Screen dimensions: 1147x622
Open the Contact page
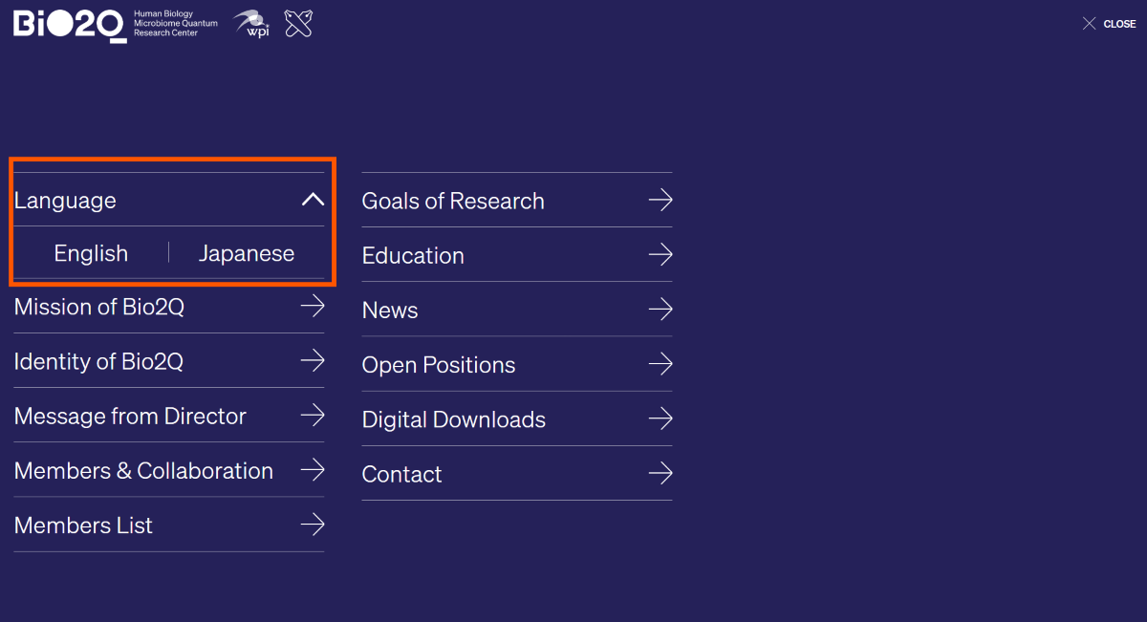[401, 474]
